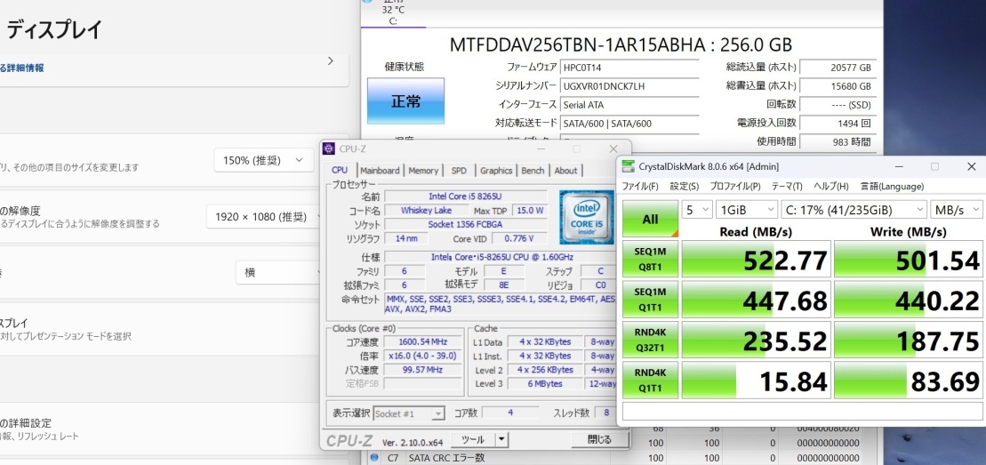This screenshot has width=986, height=465.
Task: Click the SATA CRC エラー数 attribute row
Action: [620, 458]
